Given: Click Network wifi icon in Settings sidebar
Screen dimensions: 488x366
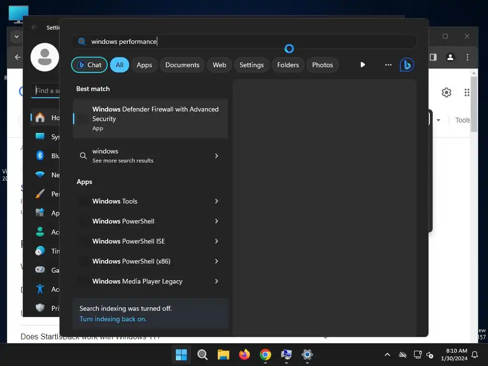Looking at the screenshot, I should click(x=40, y=174).
